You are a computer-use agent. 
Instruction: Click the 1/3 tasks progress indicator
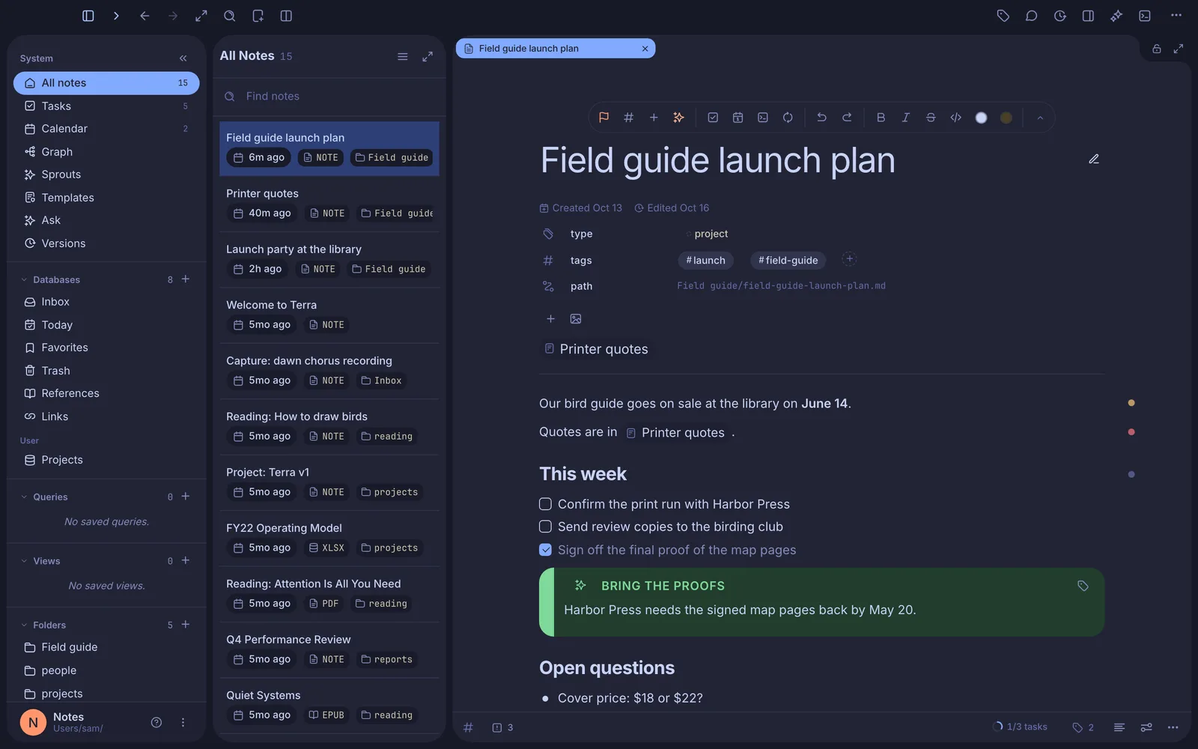(1020, 727)
